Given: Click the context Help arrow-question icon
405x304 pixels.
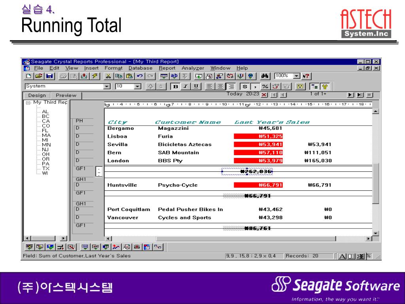Looking at the screenshot, I should [307, 76].
